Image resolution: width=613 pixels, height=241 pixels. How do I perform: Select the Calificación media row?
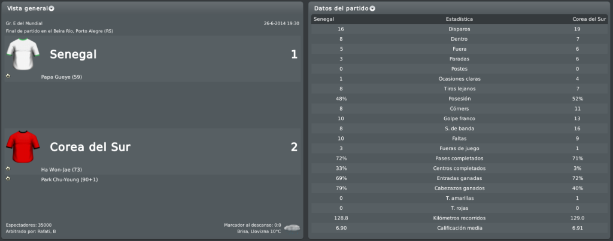459,228
